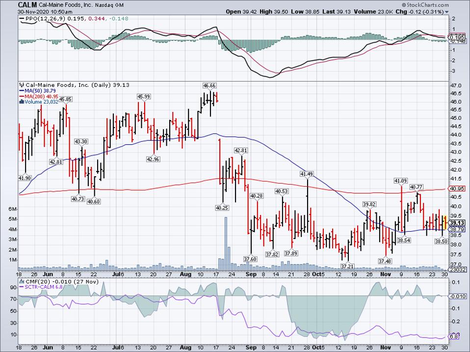This screenshot has height=352, width=470.
Task: Click the 37.60 low price label
Action: click(250, 259)
